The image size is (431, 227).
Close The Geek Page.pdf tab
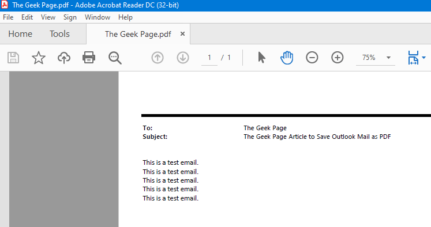pos(182,34)
